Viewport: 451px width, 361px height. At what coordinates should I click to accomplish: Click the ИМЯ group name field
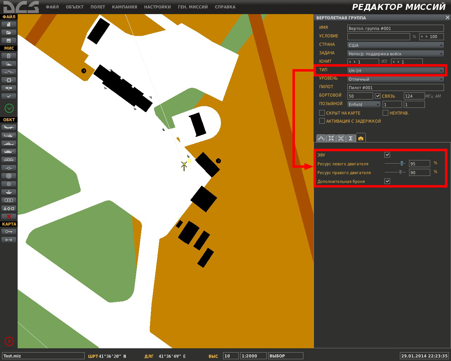tap(395, 29)
